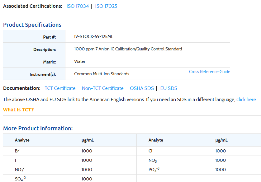The height and width of the screenshot is (182, 261).
Task: Open the TCT Certificate document
Action: point(60,88)
